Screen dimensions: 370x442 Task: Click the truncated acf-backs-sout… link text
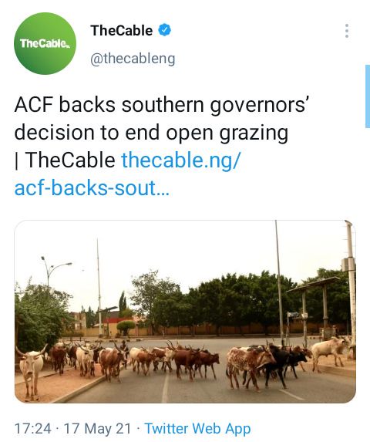pyautogui.click(x=92, y=187)
